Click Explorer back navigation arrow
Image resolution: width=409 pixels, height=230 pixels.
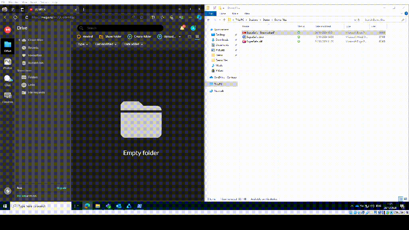click(208, 20)
